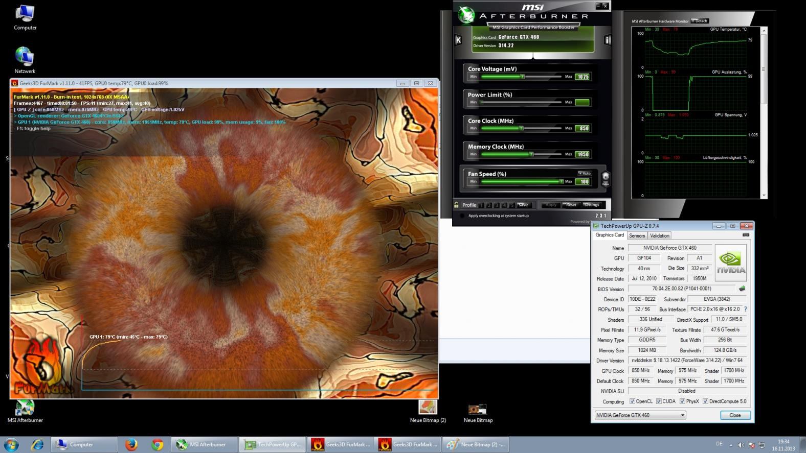Click GPU Clock 850 MHz field
Screen dimensions: 806x453
(x=640, y=371)
